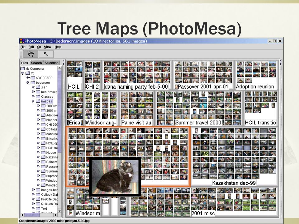This screenshot has width=299, height=224.
Task: Click the images folder icon in tree
Action: pos(38,101)
